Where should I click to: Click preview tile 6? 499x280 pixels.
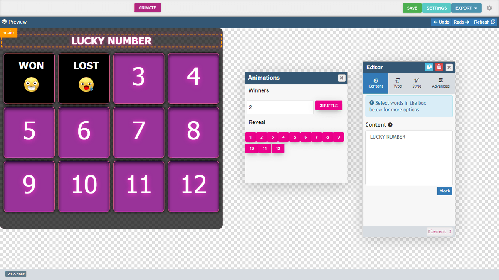(84, 132)
